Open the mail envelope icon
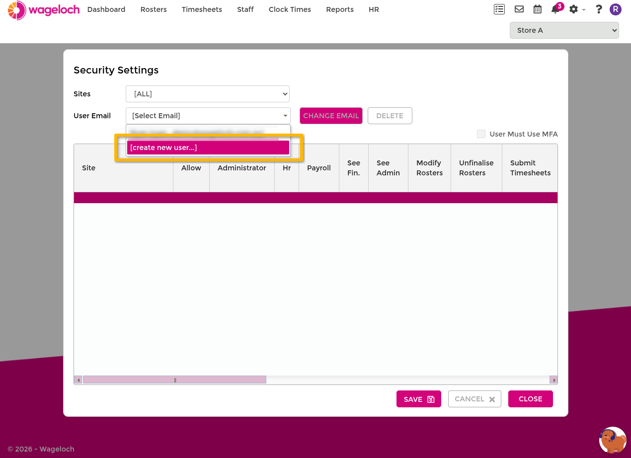 519,9
